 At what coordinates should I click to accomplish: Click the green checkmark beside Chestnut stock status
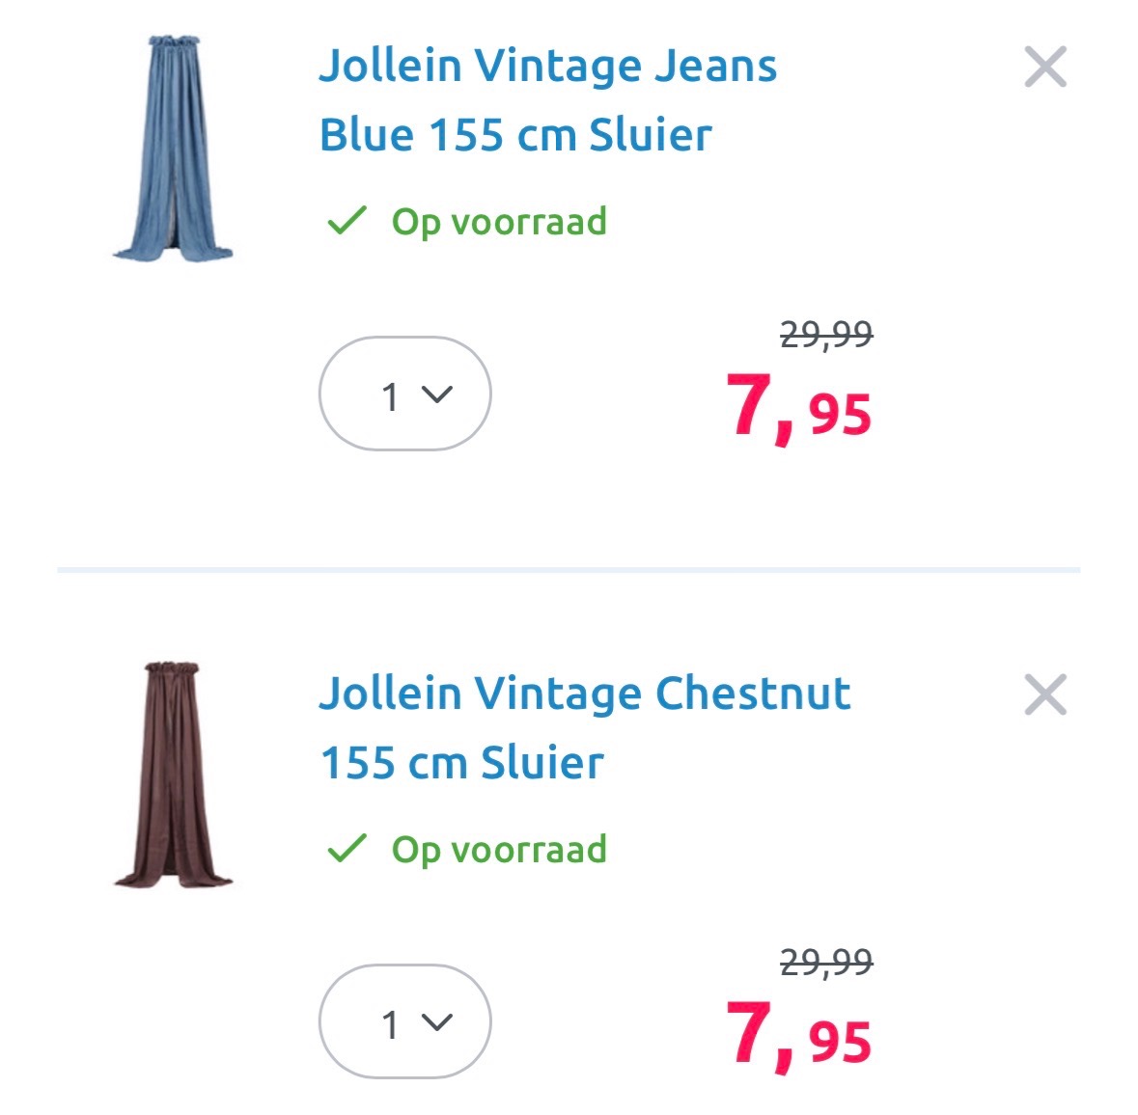pyautogui.click(x=348, y=850)
